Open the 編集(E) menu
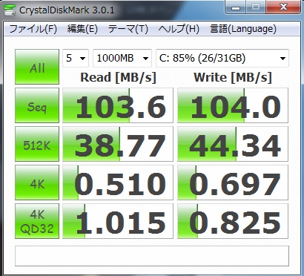This screenshot has height=276, width=304. [x=82, y=29]
